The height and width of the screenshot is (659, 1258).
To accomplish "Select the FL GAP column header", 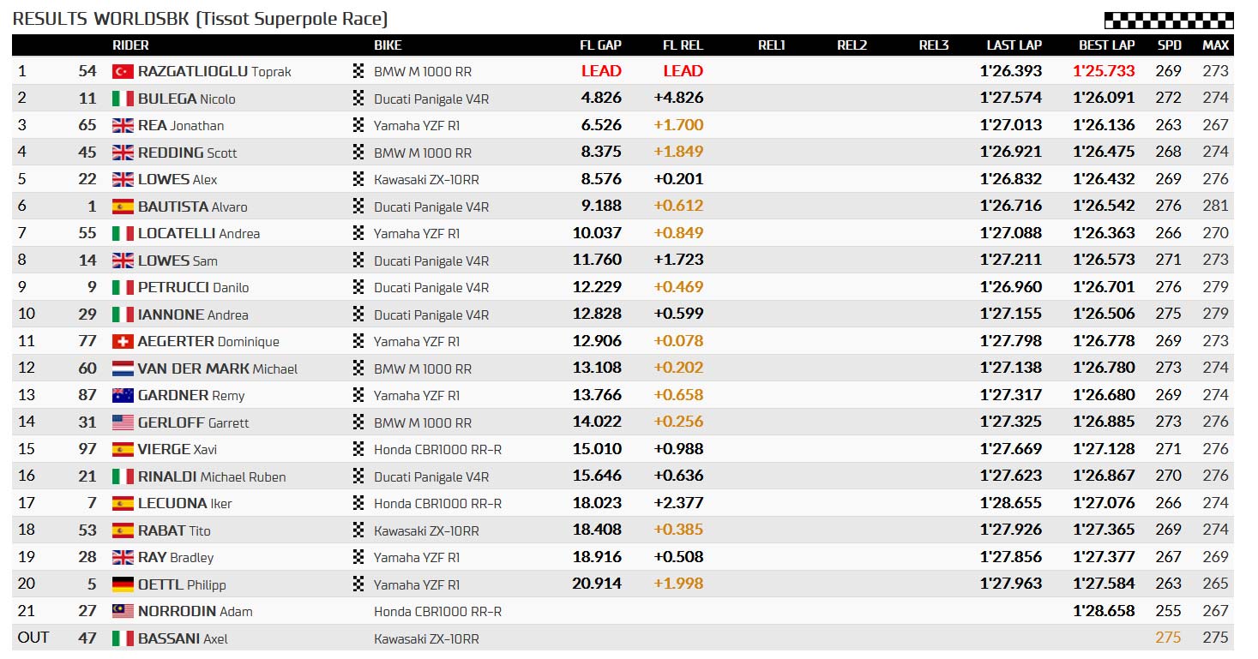I will click(x=600, y=45).
